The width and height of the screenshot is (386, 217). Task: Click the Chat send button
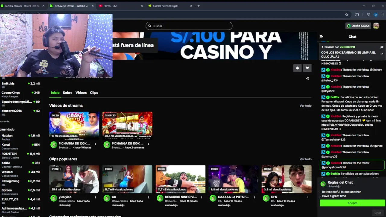pyautogui.click(x=378, y=213)
